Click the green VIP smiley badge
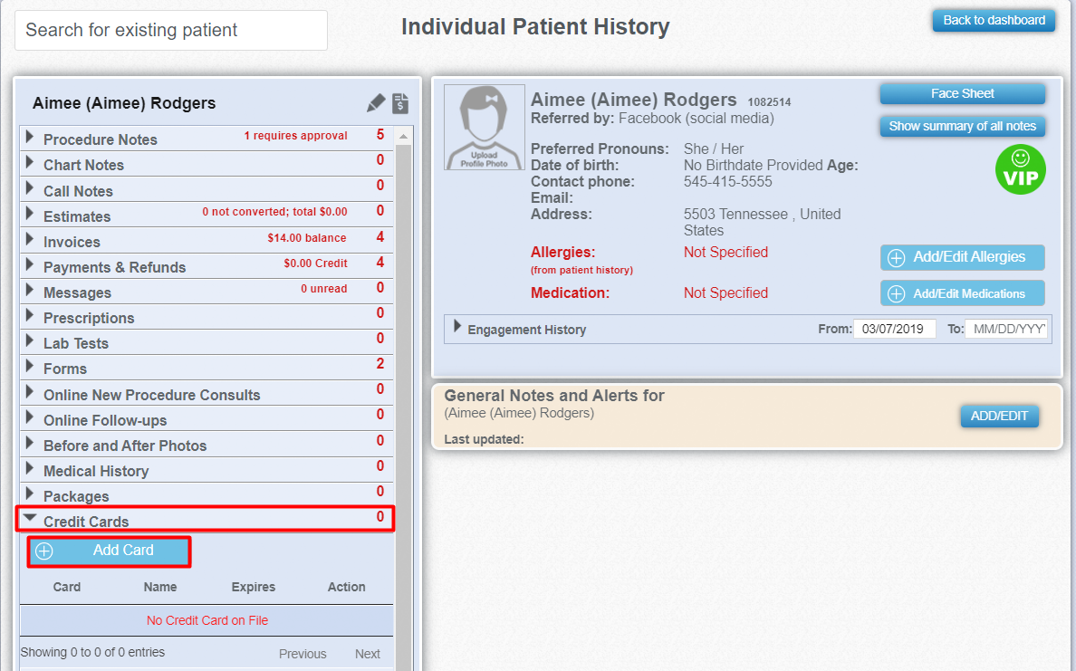This screenshot has height=671, width=1076. pos(1021,169)
